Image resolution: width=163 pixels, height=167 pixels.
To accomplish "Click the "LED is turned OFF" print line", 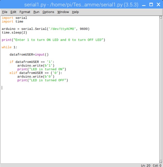I will point(42,80).
